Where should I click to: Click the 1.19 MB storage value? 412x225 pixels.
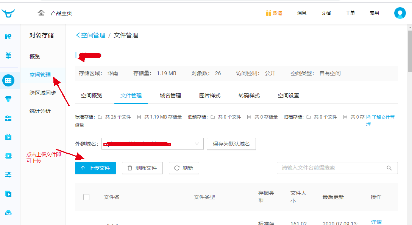coord(166,73)
